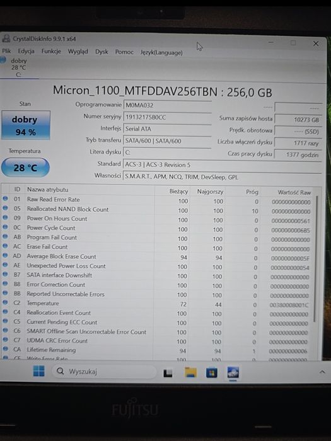
Task: Open the Język(Language) menu
Action: pyautogui.click(x=161, y=52)
